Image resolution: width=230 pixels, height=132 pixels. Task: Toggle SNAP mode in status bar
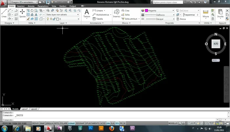point(42,123)
